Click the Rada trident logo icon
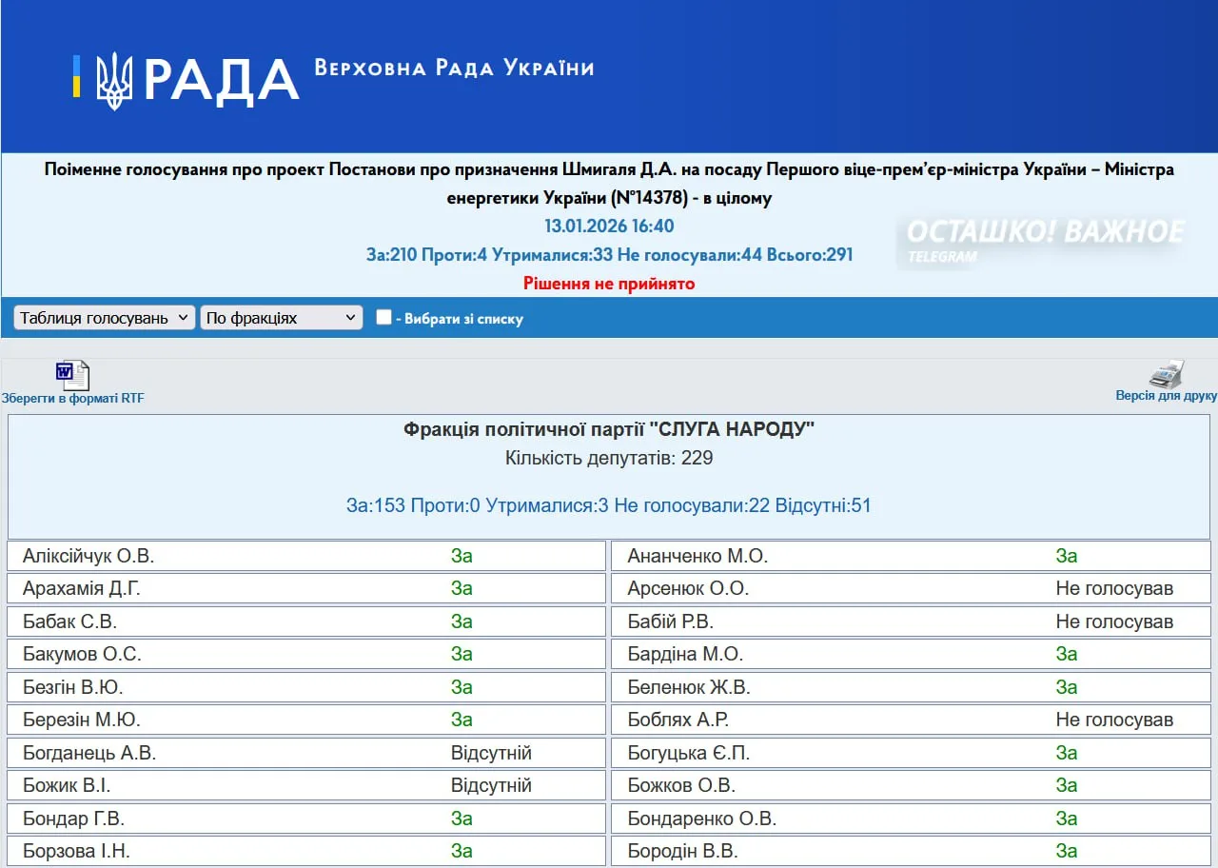Screen dimensions: 1218x868 point(114,80)
